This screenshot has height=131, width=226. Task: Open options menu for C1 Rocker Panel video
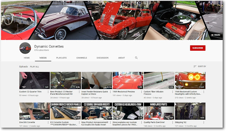click(79, 92)
